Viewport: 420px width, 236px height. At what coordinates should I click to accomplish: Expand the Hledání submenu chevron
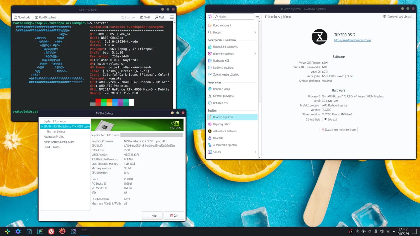pos(255,33)
